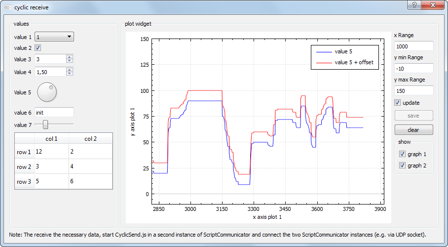
Task: Click the 3000 tick label on x axis
Action: [190, 209]
